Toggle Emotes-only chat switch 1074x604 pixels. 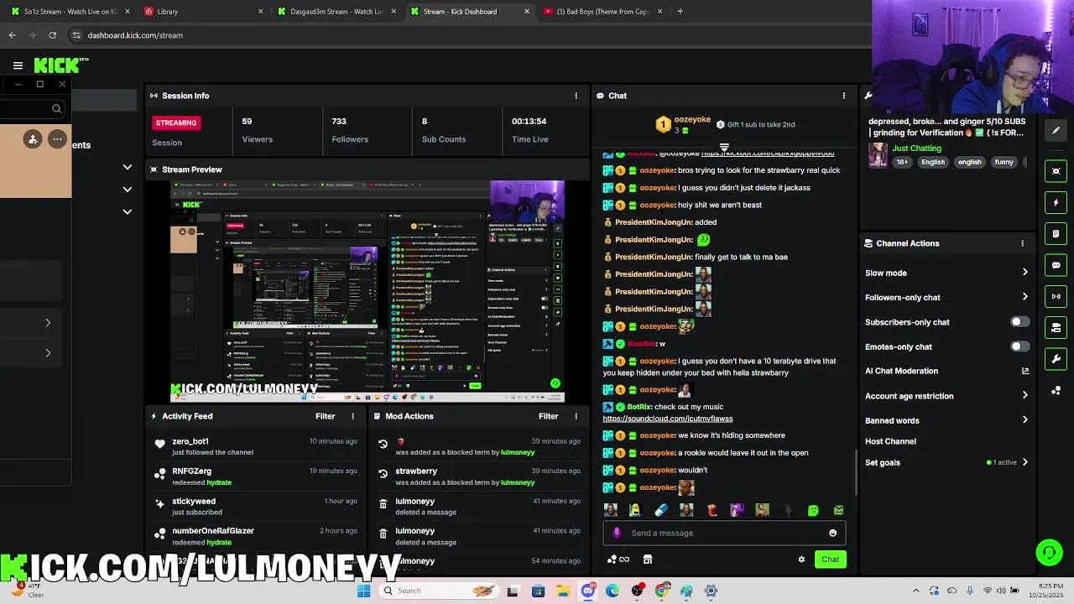pos(1019,346)
